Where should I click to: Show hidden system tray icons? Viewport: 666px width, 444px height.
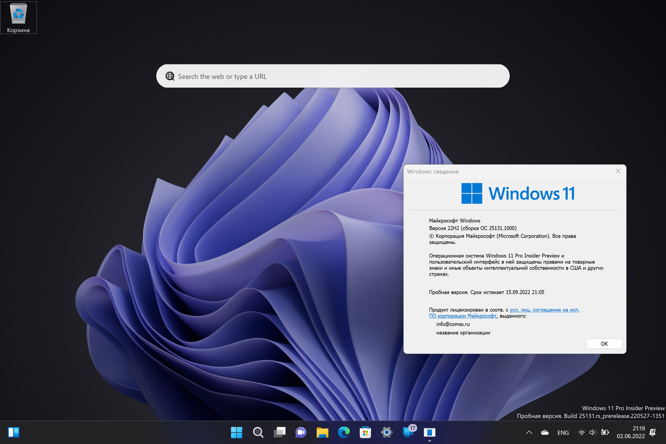tap(529, 432)
